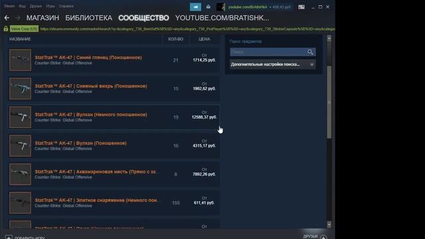Click the green lock icon by URL
Viewport: 425px width, 239px height.
point(6,29)
